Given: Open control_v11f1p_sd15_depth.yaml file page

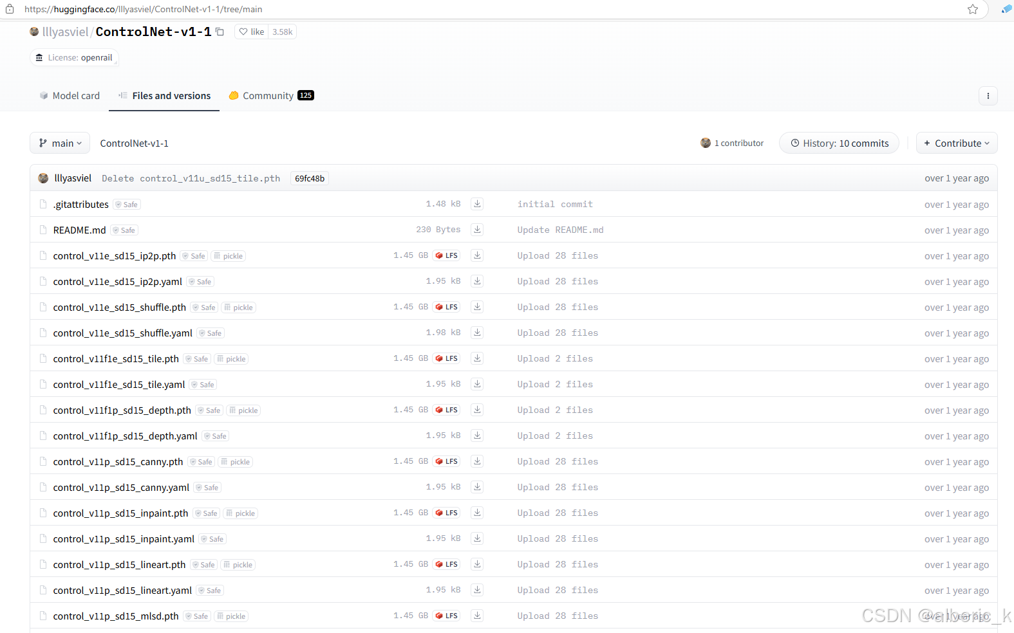Looking at the screenshot, I should tap(125, 436).
